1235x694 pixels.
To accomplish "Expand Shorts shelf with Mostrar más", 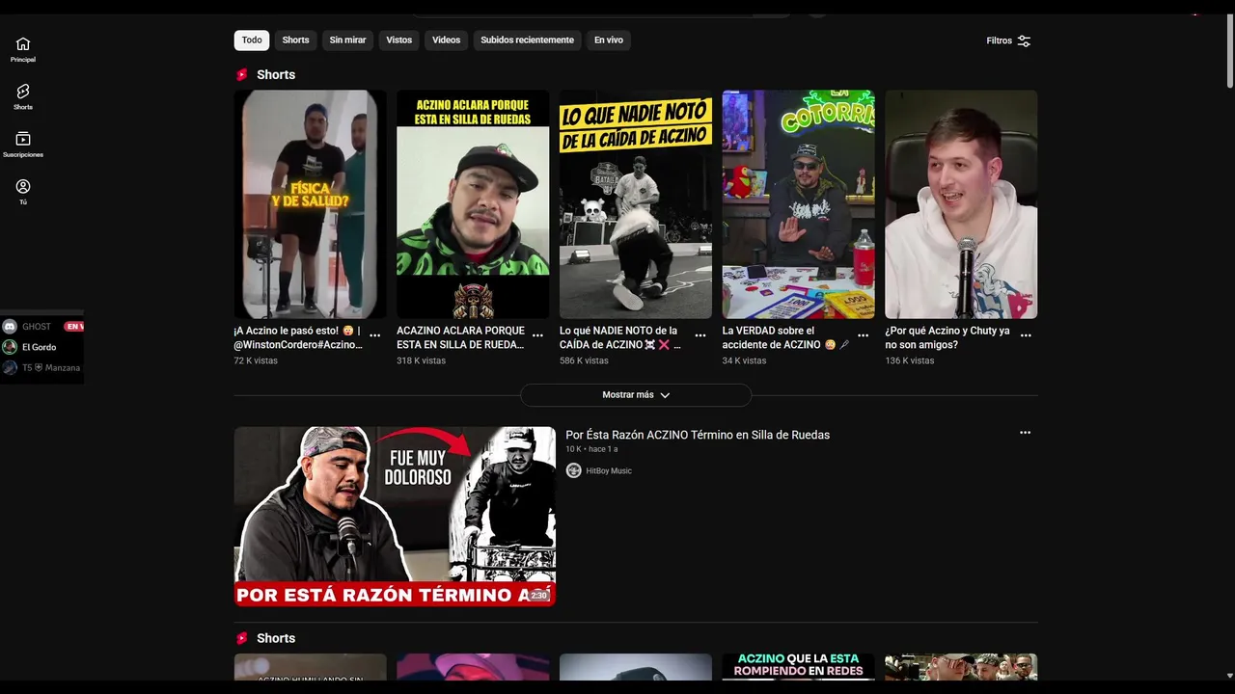I will tap(636, 395).
